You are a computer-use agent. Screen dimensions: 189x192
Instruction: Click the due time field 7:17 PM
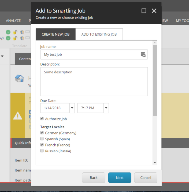[x=90, y=108]
